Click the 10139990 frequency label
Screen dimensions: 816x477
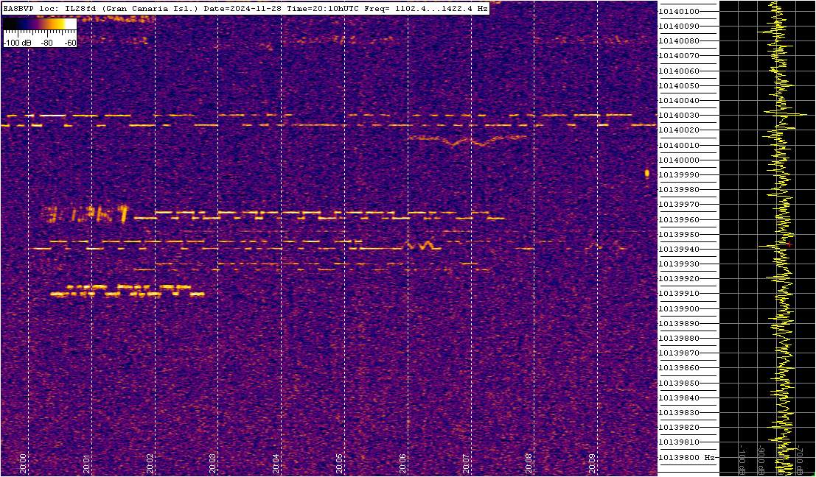tap(679, 175)
